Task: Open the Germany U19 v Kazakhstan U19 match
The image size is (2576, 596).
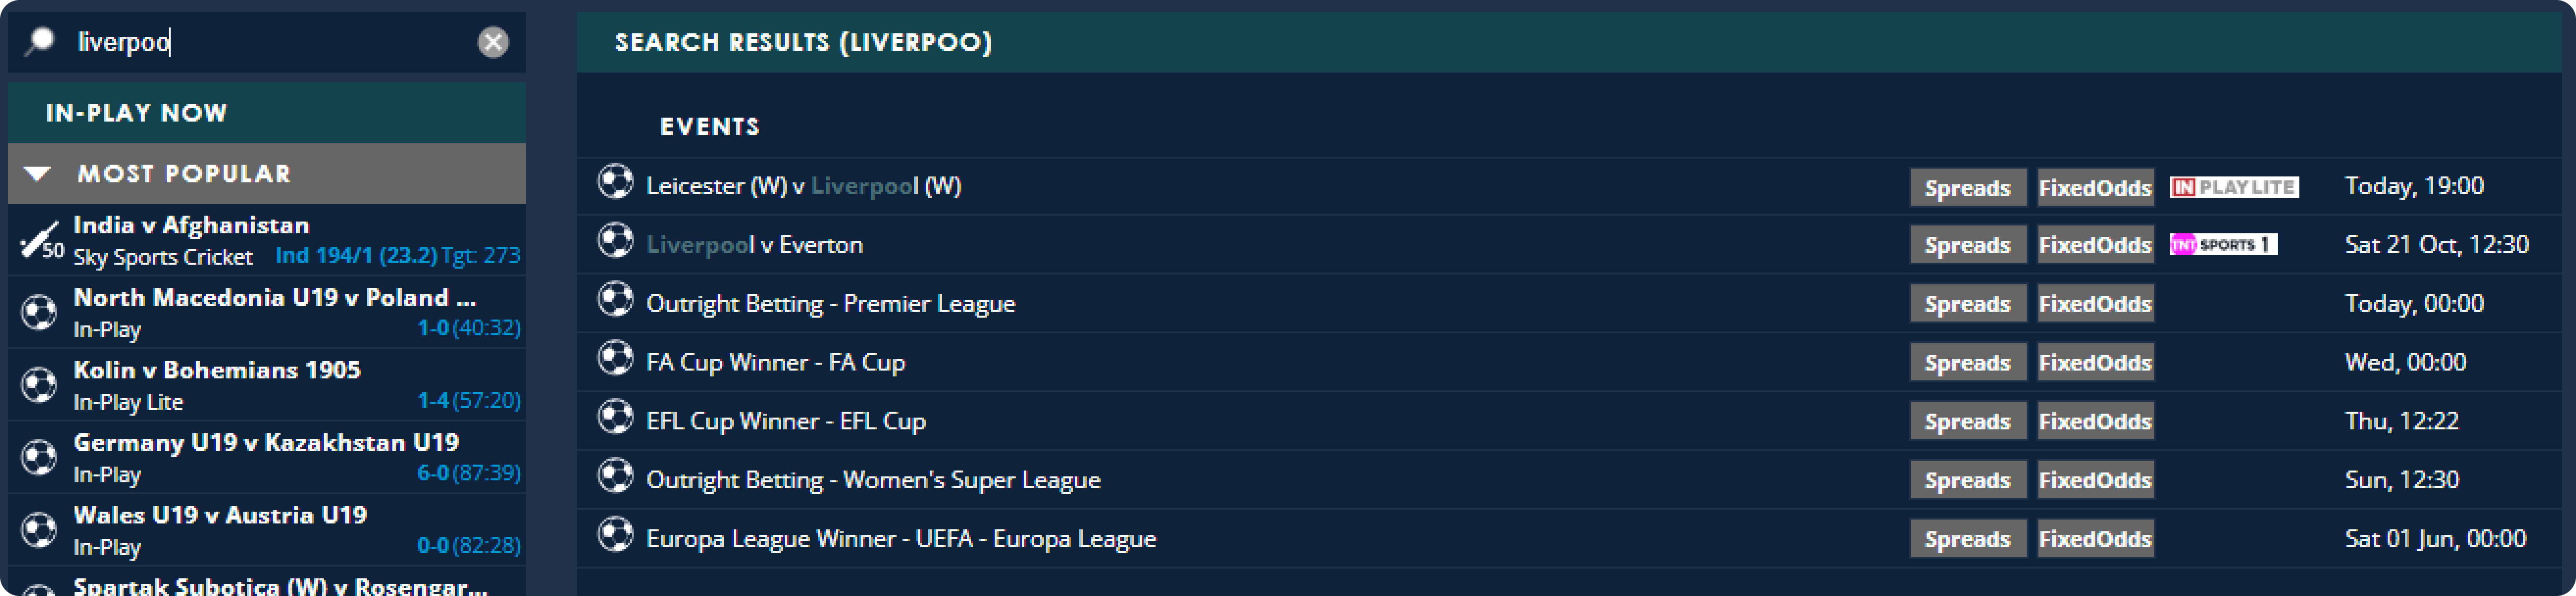Action: [266, 443]
